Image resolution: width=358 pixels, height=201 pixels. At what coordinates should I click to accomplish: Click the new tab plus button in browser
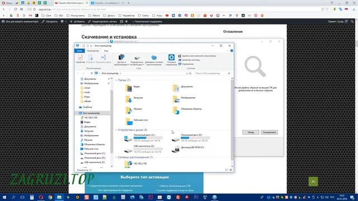tap(129, 3)
